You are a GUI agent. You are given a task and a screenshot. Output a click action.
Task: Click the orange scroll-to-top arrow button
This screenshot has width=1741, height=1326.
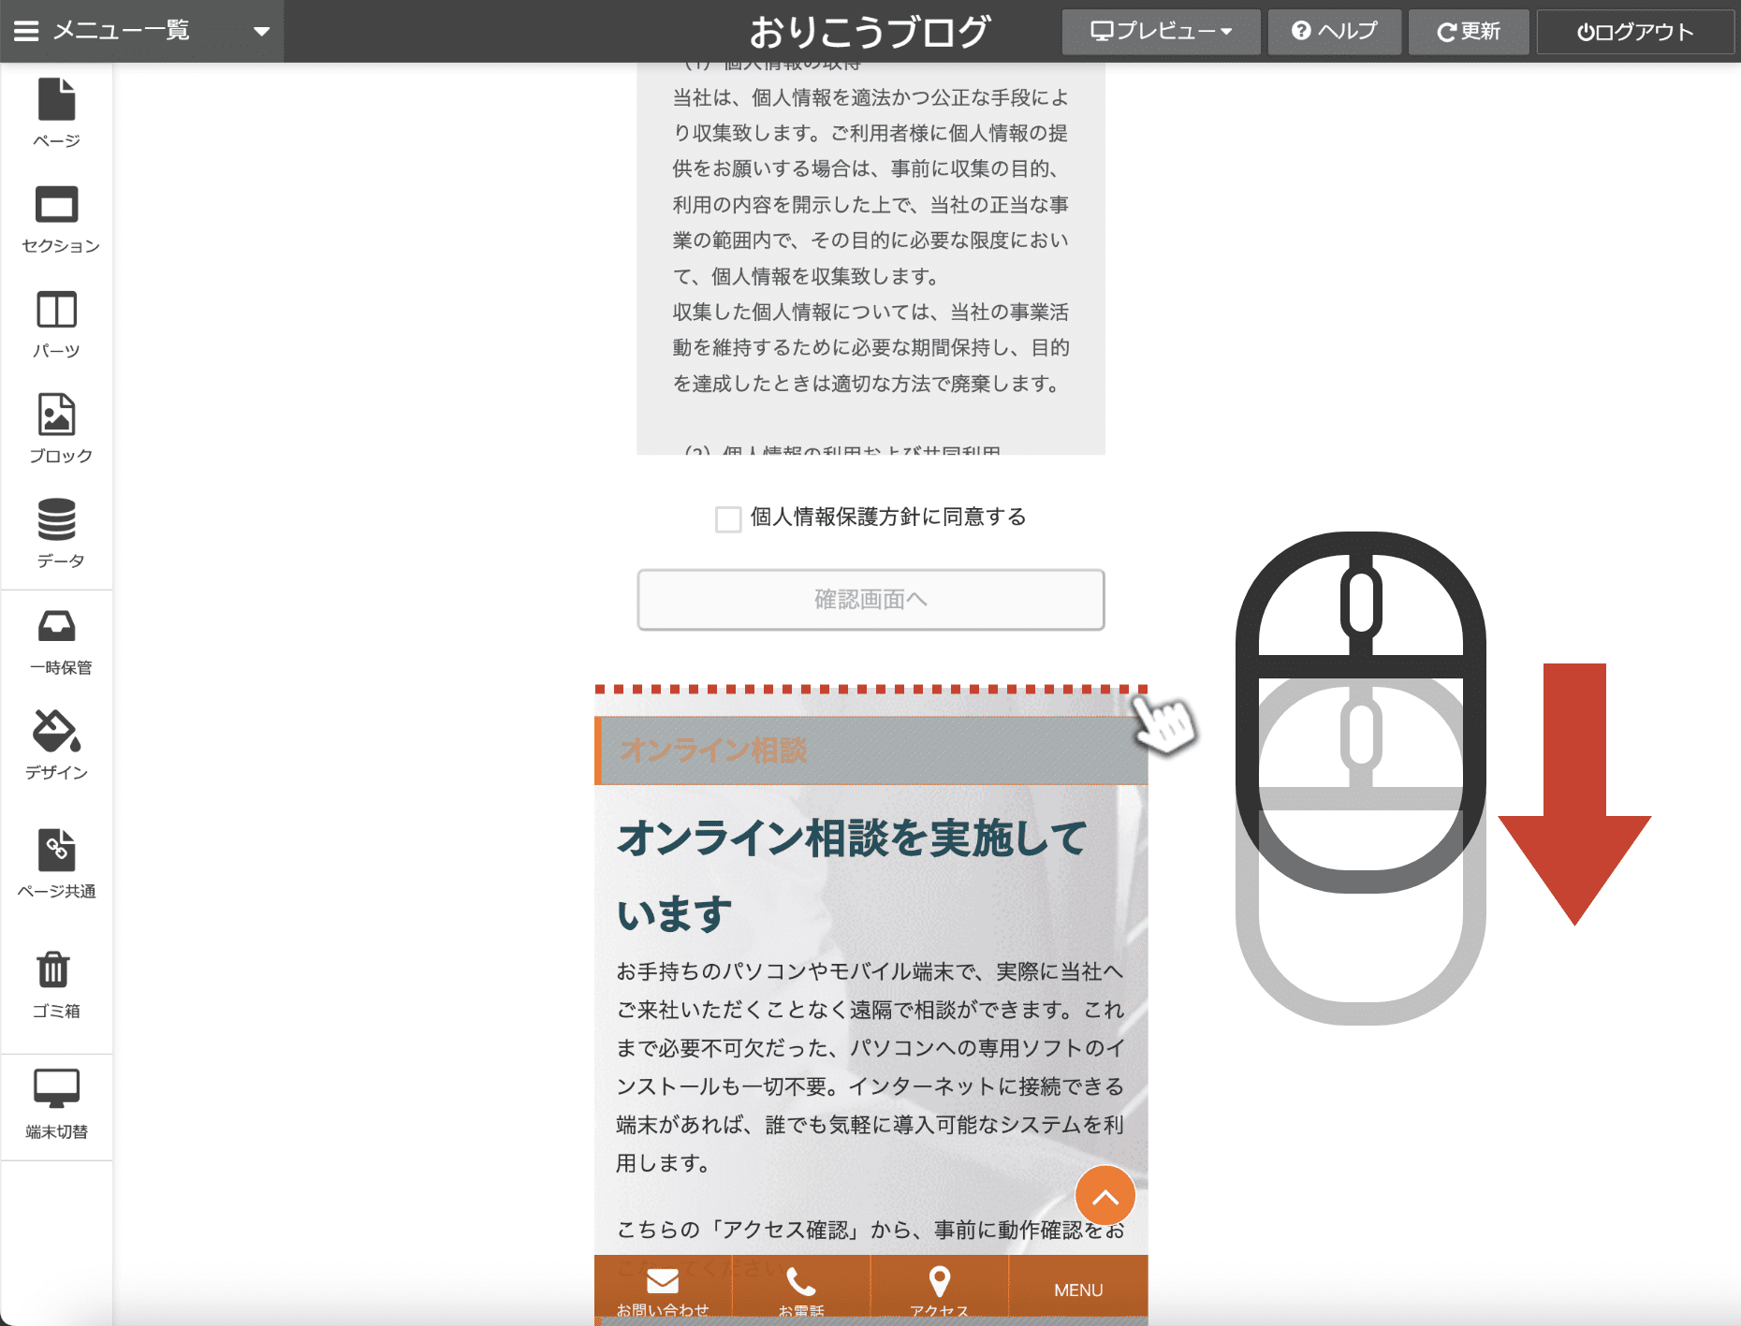1105,1196
